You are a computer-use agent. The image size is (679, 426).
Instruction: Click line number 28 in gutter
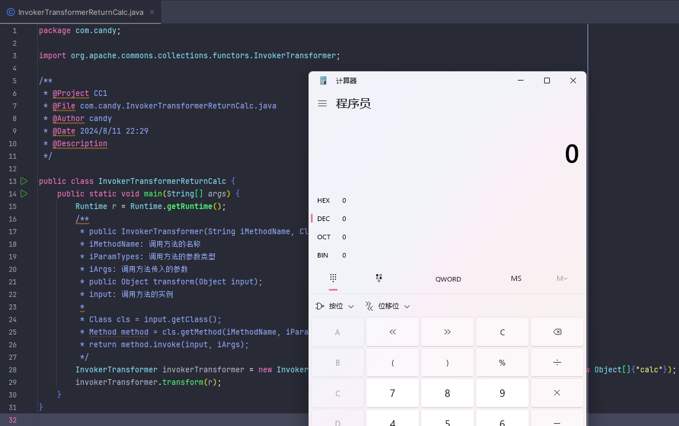pyautogui.click(x=13, y=370)
